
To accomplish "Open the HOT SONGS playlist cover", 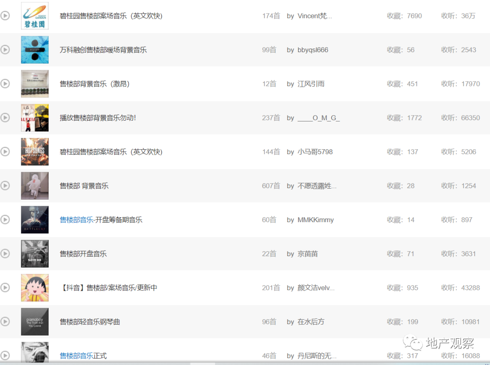I will tap(34, 151).
